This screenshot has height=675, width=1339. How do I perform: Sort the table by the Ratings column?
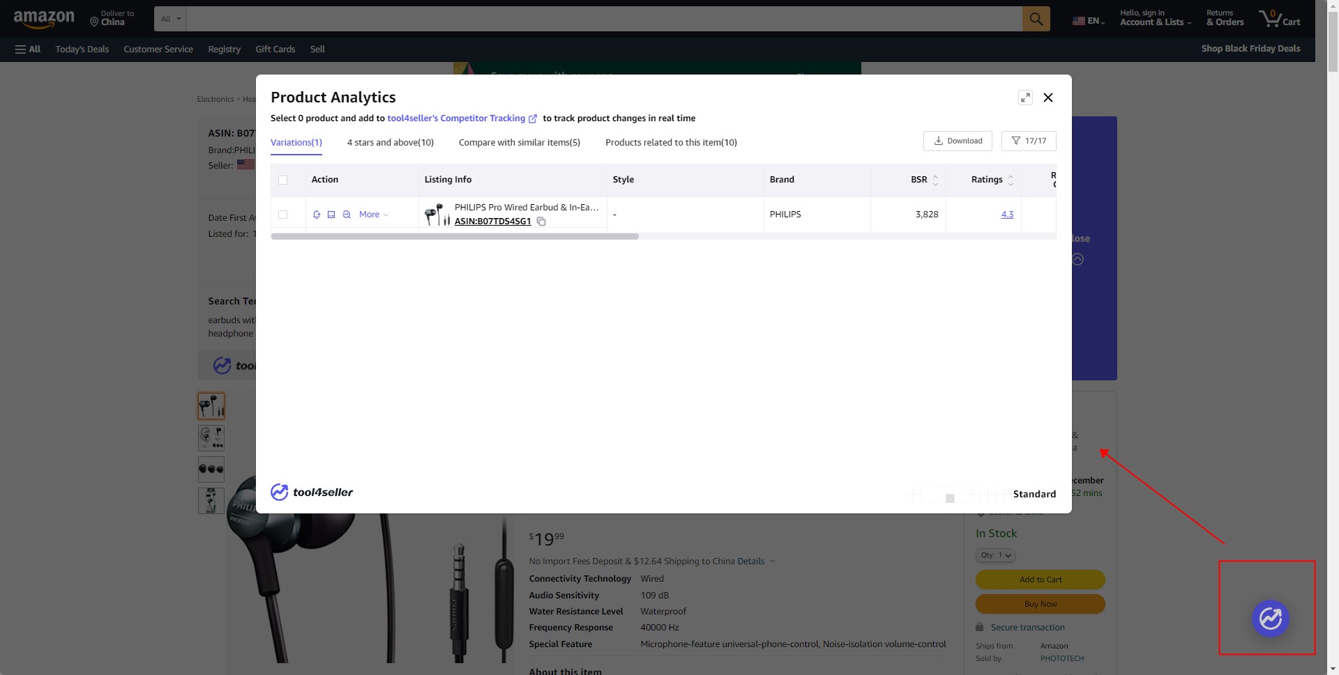pos(1011,180)
